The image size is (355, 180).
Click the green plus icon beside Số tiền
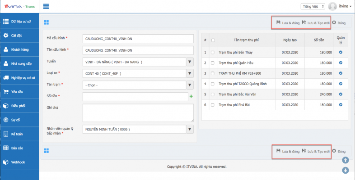191,96
